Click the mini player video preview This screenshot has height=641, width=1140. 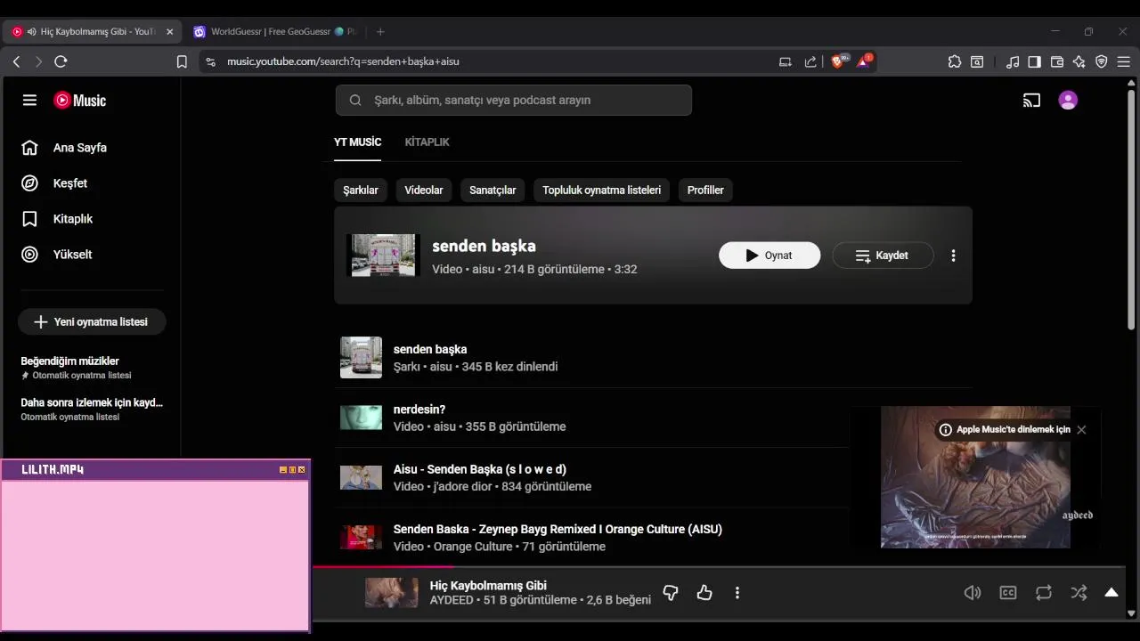pyautogui.click(x=975, y=477)
